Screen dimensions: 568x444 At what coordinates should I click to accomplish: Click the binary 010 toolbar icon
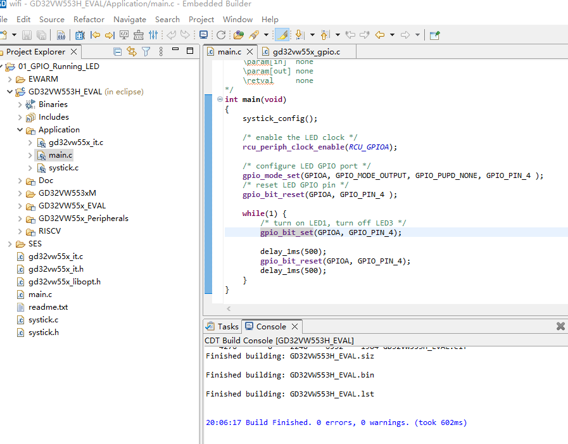[x=61, y=35]
